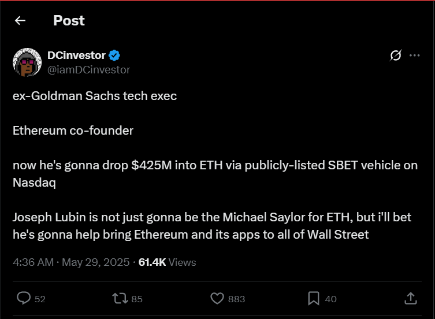This screenshot has height=319, width=435.
Task: Click the like count 883
Action: click(236, 299)
